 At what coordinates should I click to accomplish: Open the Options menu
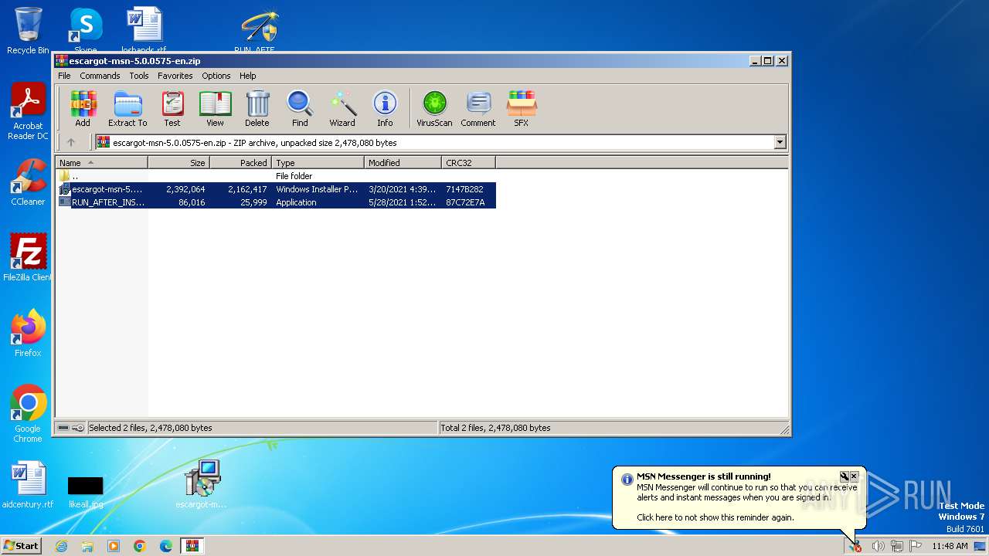pos(216,76)
